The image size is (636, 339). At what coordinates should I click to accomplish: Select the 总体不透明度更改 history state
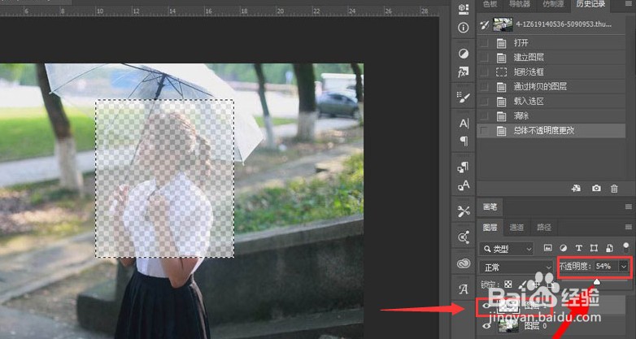tap(551, 131)
